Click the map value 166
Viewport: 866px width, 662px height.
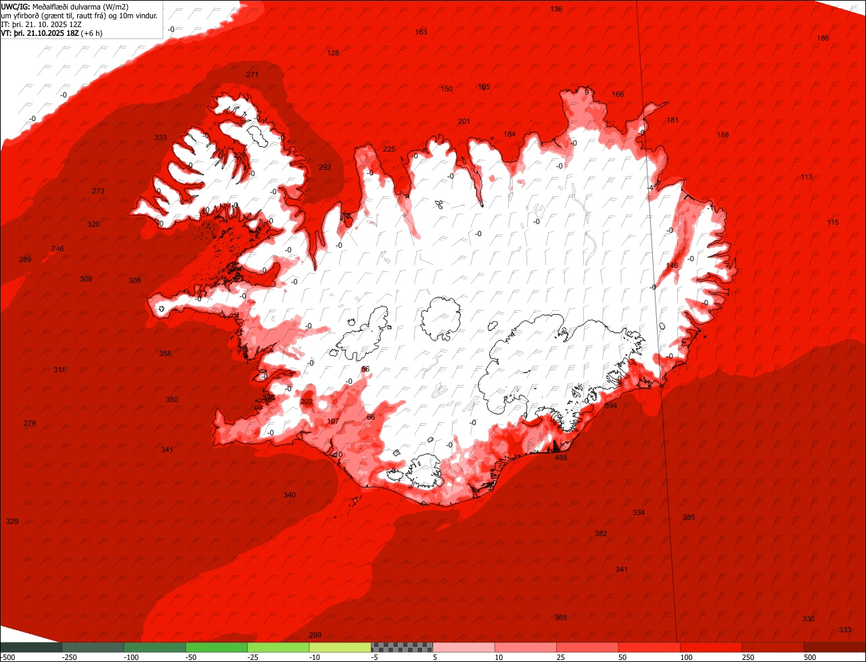(x=618, y=94)
